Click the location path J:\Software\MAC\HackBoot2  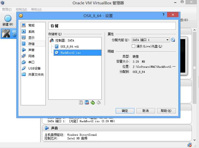coord(154,67)
